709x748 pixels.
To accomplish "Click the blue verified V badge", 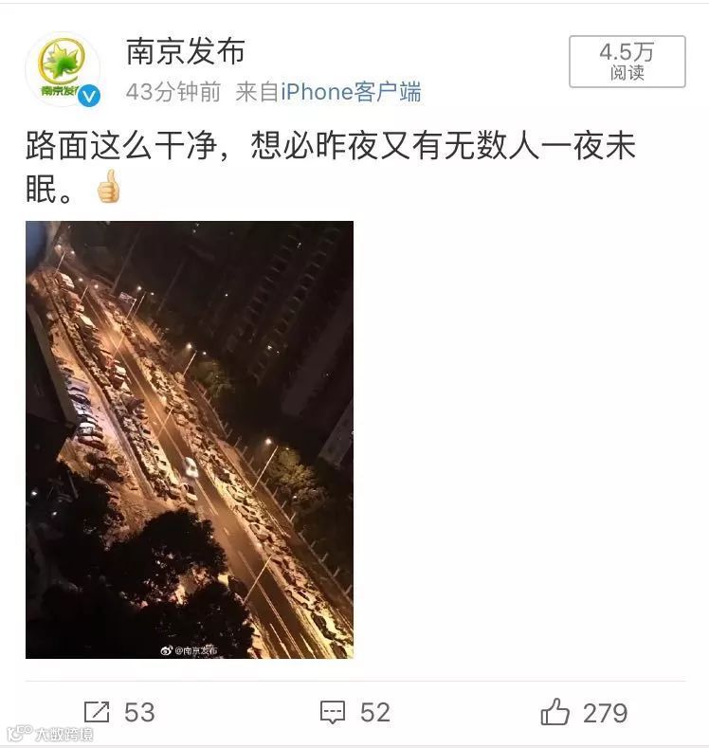I will click(89, 96).
